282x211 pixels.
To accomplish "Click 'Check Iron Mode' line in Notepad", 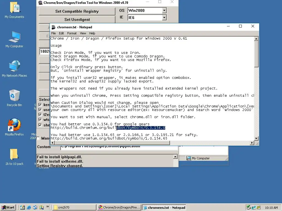I will coord(95,53).
